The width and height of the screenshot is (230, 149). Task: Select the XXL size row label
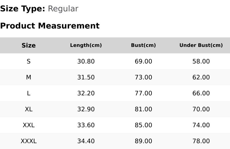[x=29, y=125]
